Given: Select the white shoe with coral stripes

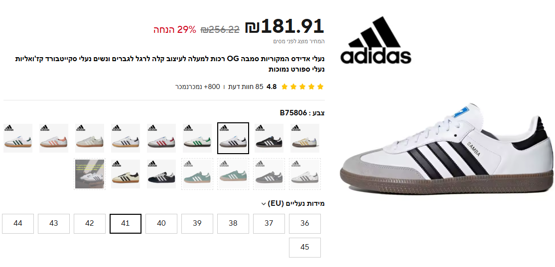Looking at the screenshot, I should tap(54, 138).
